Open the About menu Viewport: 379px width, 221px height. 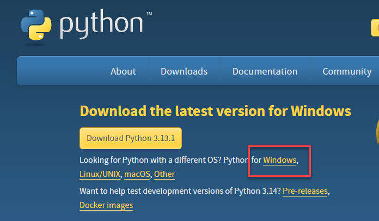[x=123, y=71]
